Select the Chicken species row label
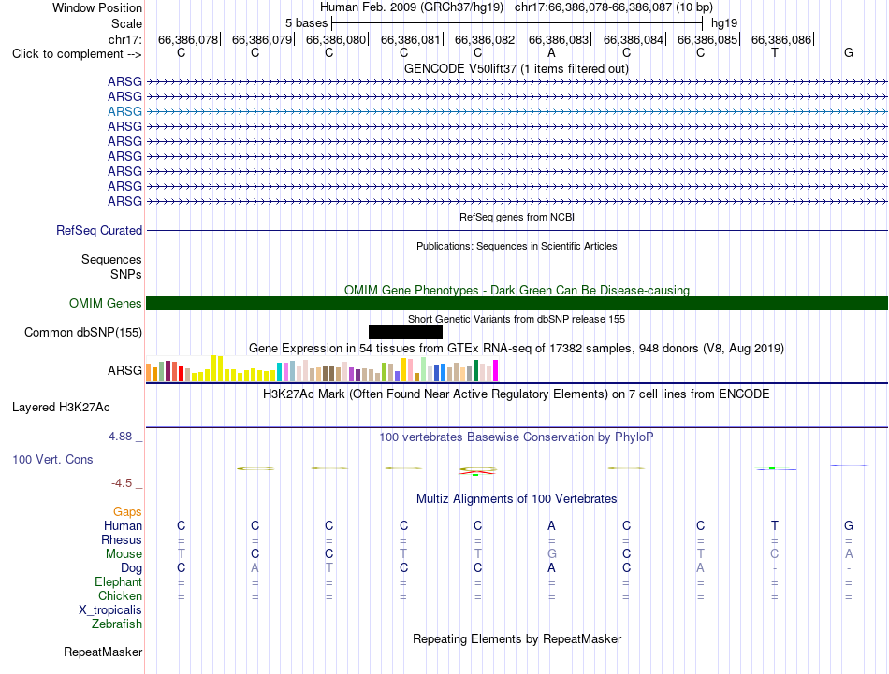 tap(120, 596)
